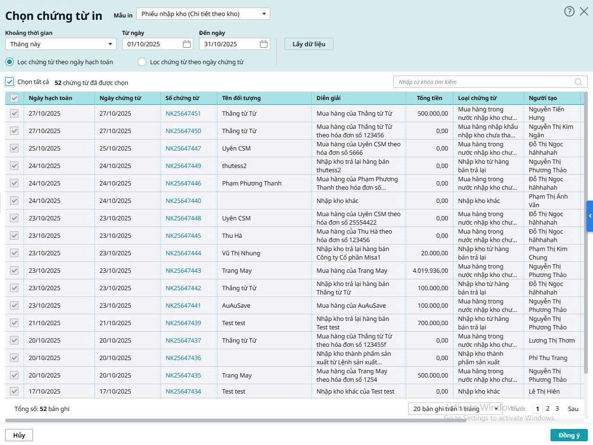The width and height of the screenshot is (593, 445).
Task: Click the help question mark icon
Action: (x=569, y=11)
